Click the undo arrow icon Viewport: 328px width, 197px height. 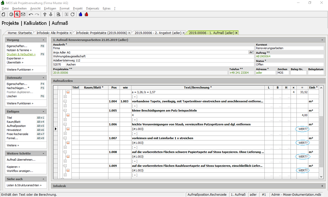point(31,14)
